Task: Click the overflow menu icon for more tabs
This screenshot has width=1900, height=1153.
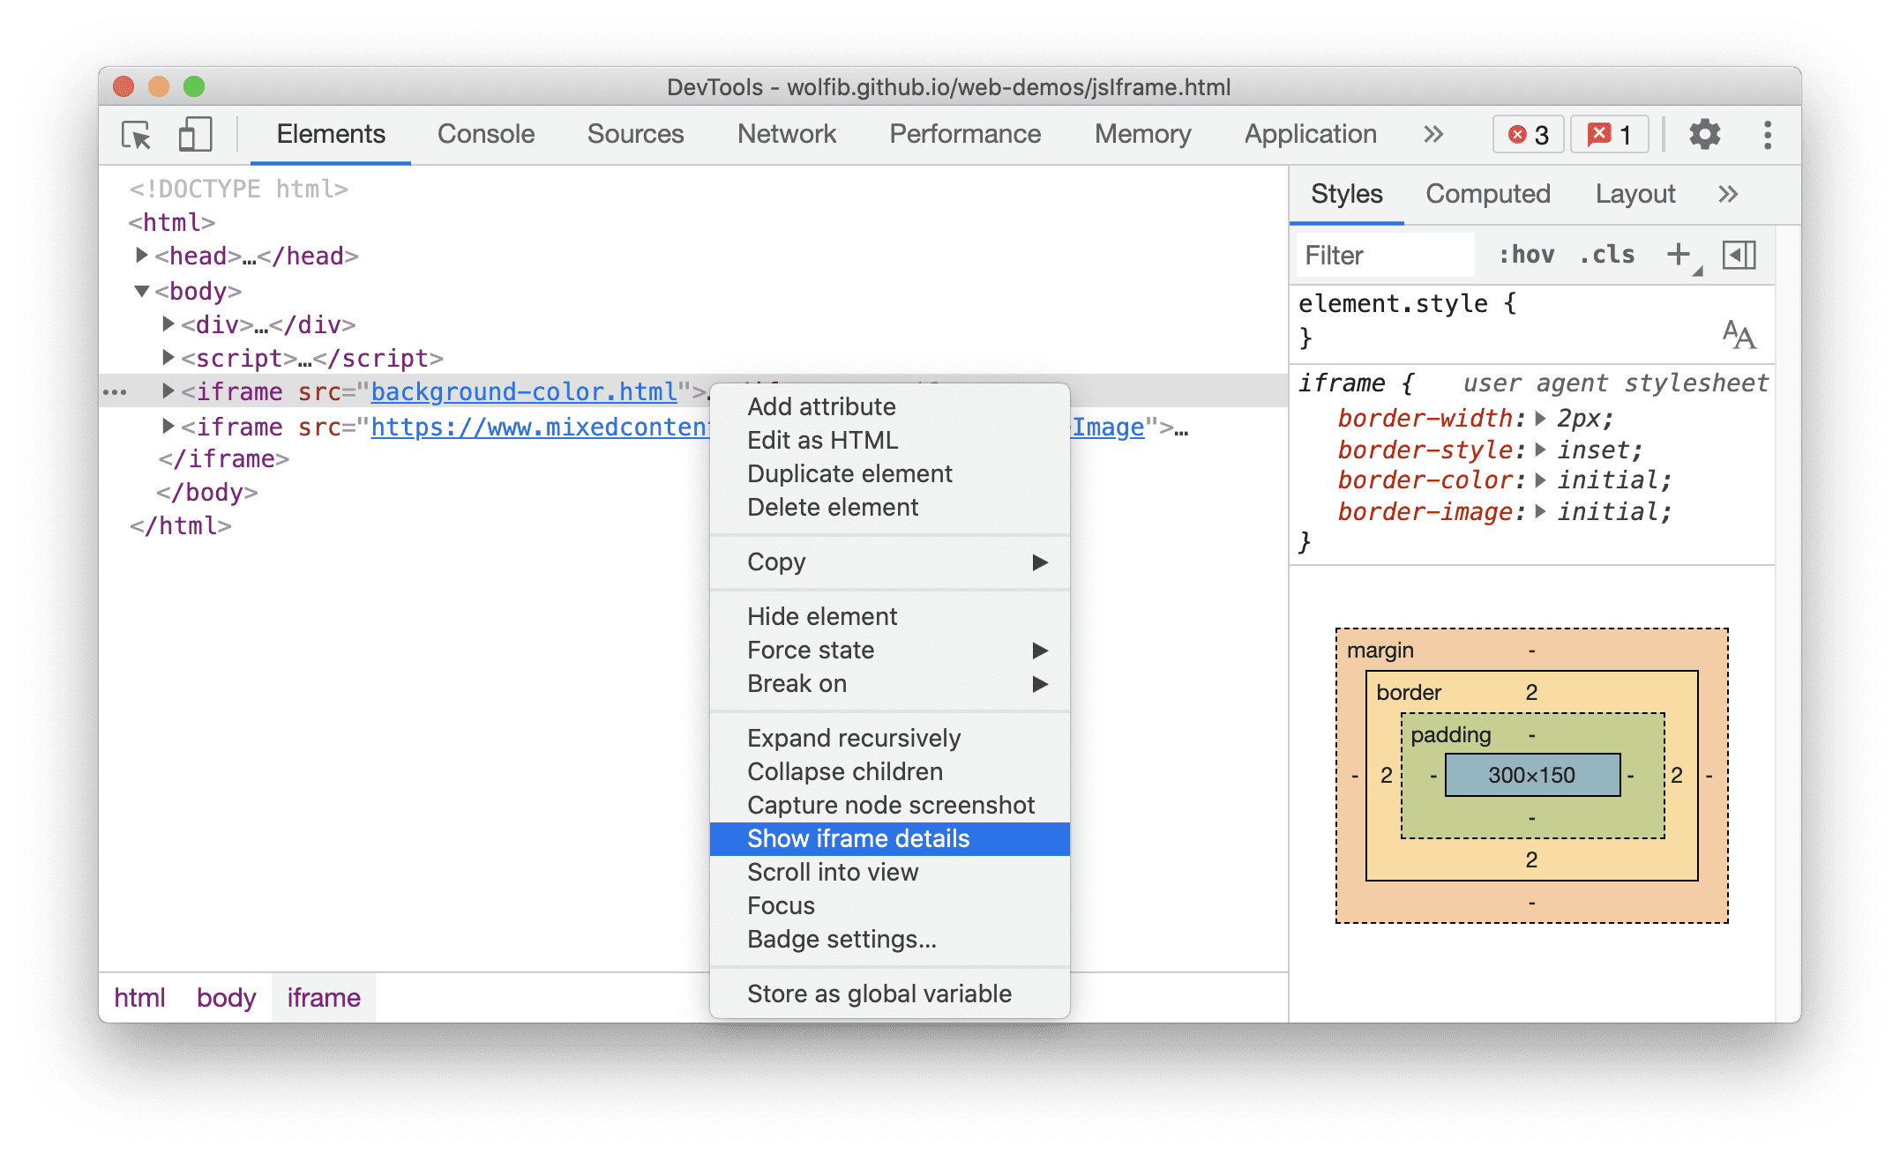Action: pyautogui.click(x=1433, y=134)
